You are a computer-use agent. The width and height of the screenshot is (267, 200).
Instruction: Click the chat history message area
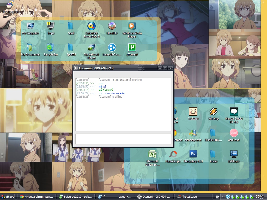(x=123, y=104)
